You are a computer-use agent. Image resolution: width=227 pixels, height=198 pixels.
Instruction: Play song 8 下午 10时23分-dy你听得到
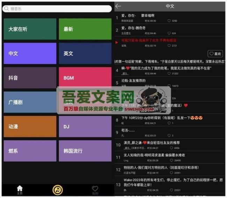[x=170, y=120]
